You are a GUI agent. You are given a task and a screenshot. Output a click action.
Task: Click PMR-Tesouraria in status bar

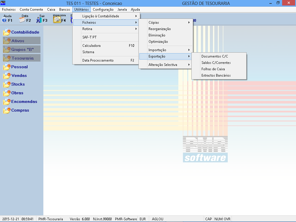point(51,219)
